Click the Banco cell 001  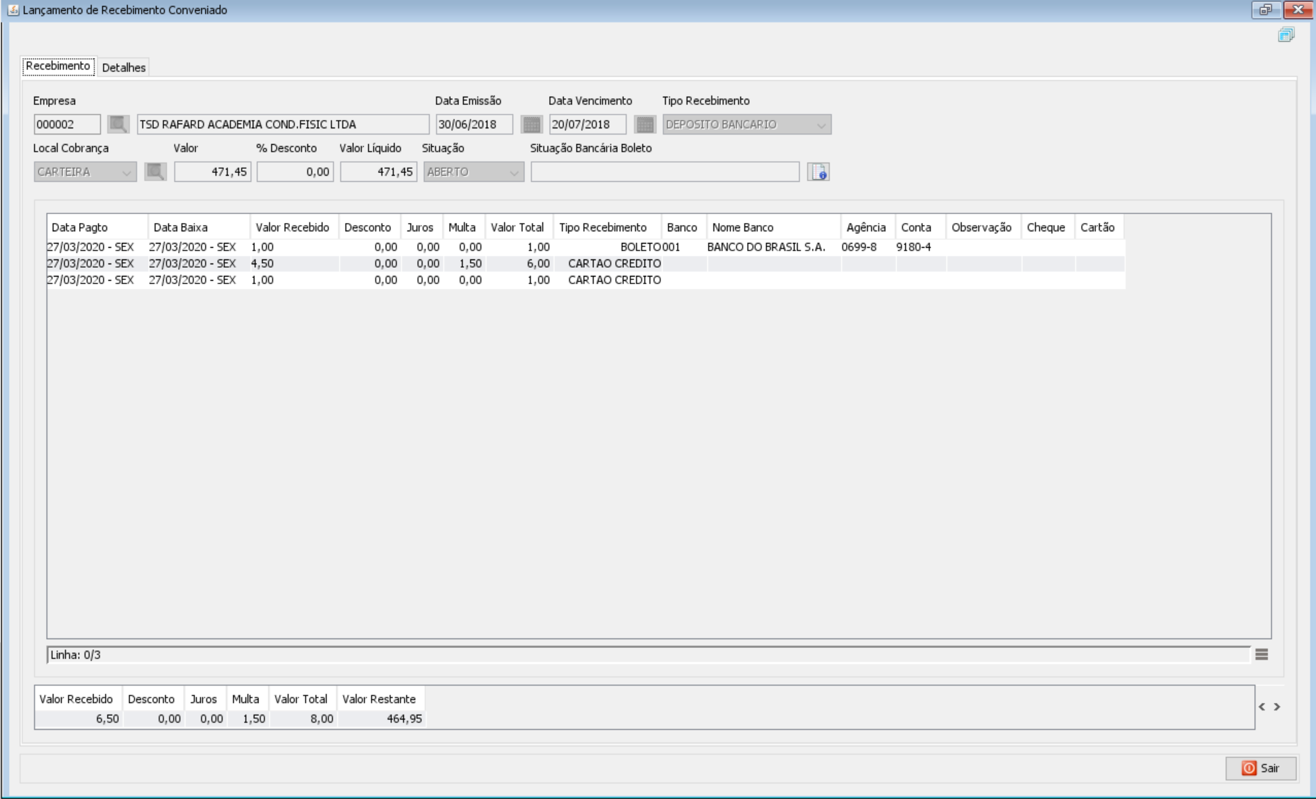coord(684,247)
